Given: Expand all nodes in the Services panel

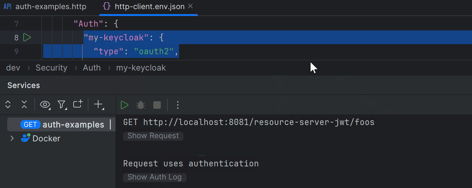Looking at the screenshot, I should [8, 105].
